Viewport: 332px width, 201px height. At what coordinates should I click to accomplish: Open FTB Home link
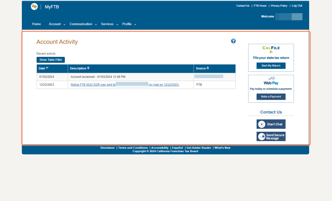coord(260,6)
